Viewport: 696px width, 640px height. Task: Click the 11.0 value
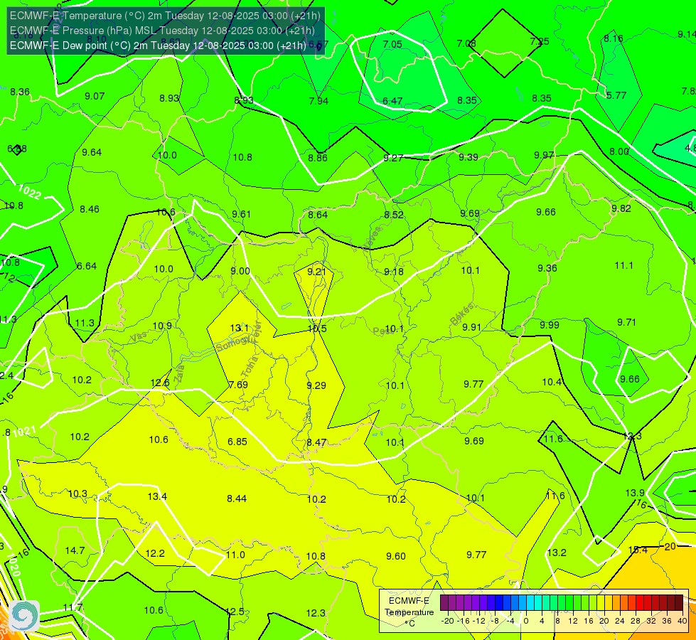pos(235,555)
